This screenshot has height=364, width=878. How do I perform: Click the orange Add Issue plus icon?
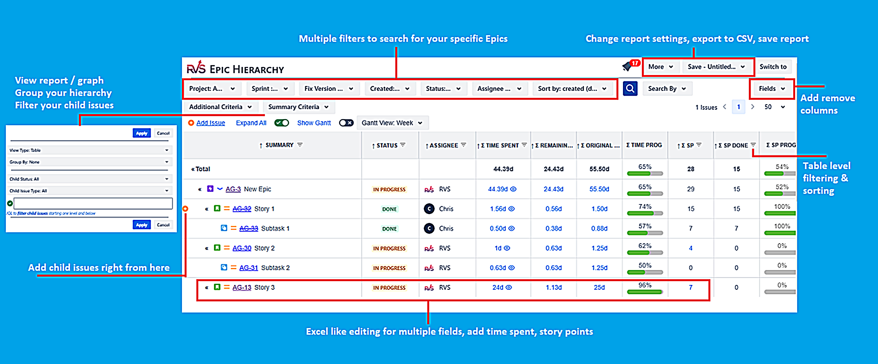(x=192, y=123)
